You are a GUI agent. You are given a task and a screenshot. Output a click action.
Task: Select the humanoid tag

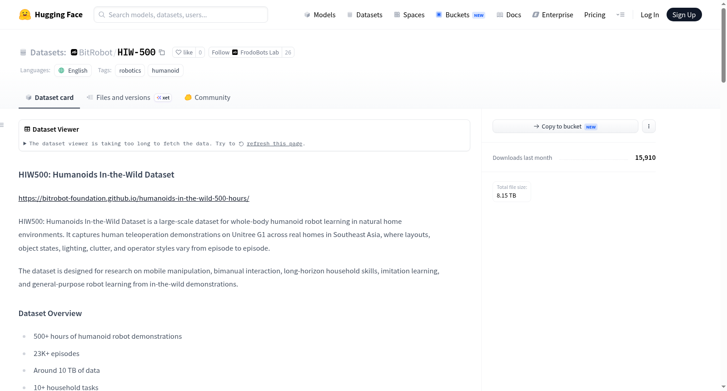pyautogui.click(x=165, y=70)
